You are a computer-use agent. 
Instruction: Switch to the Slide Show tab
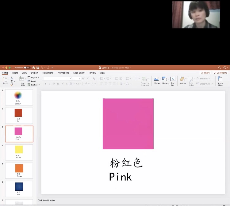(79, 73)
